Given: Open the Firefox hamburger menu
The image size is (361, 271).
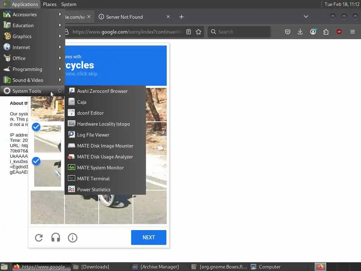Looking at the screenshot, I should [x=352, y=31].
